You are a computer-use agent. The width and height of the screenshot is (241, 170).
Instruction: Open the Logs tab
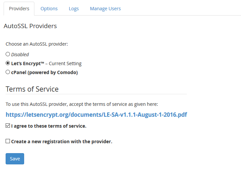pyautogui.click(x=74, y=9)
